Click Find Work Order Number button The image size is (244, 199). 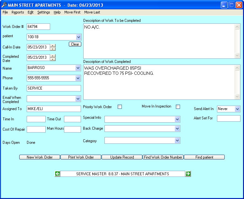(x=163, y=157)
